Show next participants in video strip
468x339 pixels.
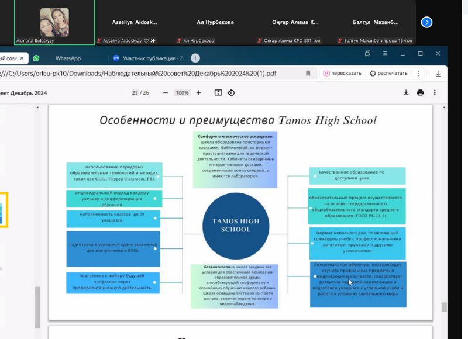427,22
